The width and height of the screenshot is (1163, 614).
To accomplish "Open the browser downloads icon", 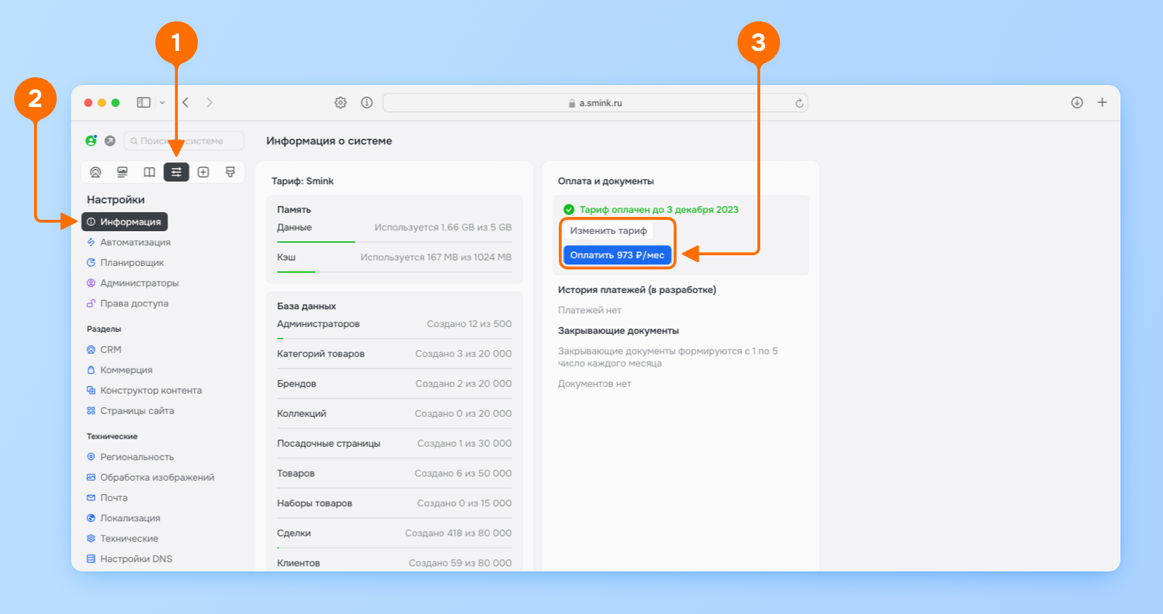I will pyautogui.click(x=1077, y=103).
